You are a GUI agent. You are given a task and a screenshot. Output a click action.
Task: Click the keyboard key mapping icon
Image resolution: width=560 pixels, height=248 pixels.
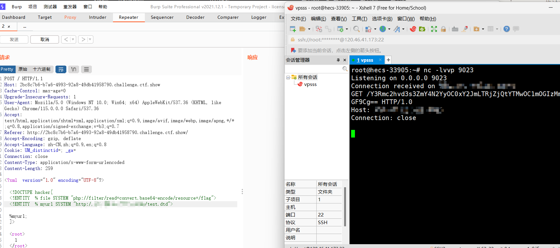click(x=455, y=29)
